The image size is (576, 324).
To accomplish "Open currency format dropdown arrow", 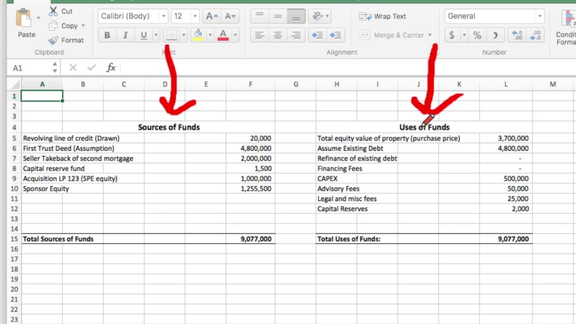I will pyautogui.click(x=464, y=35).
